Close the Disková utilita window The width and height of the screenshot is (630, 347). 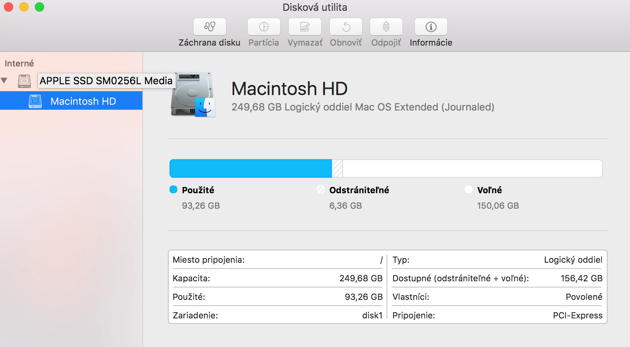click(x=9, y=7)
